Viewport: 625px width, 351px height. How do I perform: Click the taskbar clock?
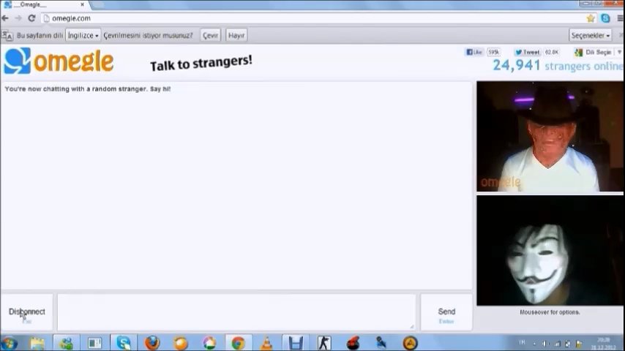tap(604, 344)
